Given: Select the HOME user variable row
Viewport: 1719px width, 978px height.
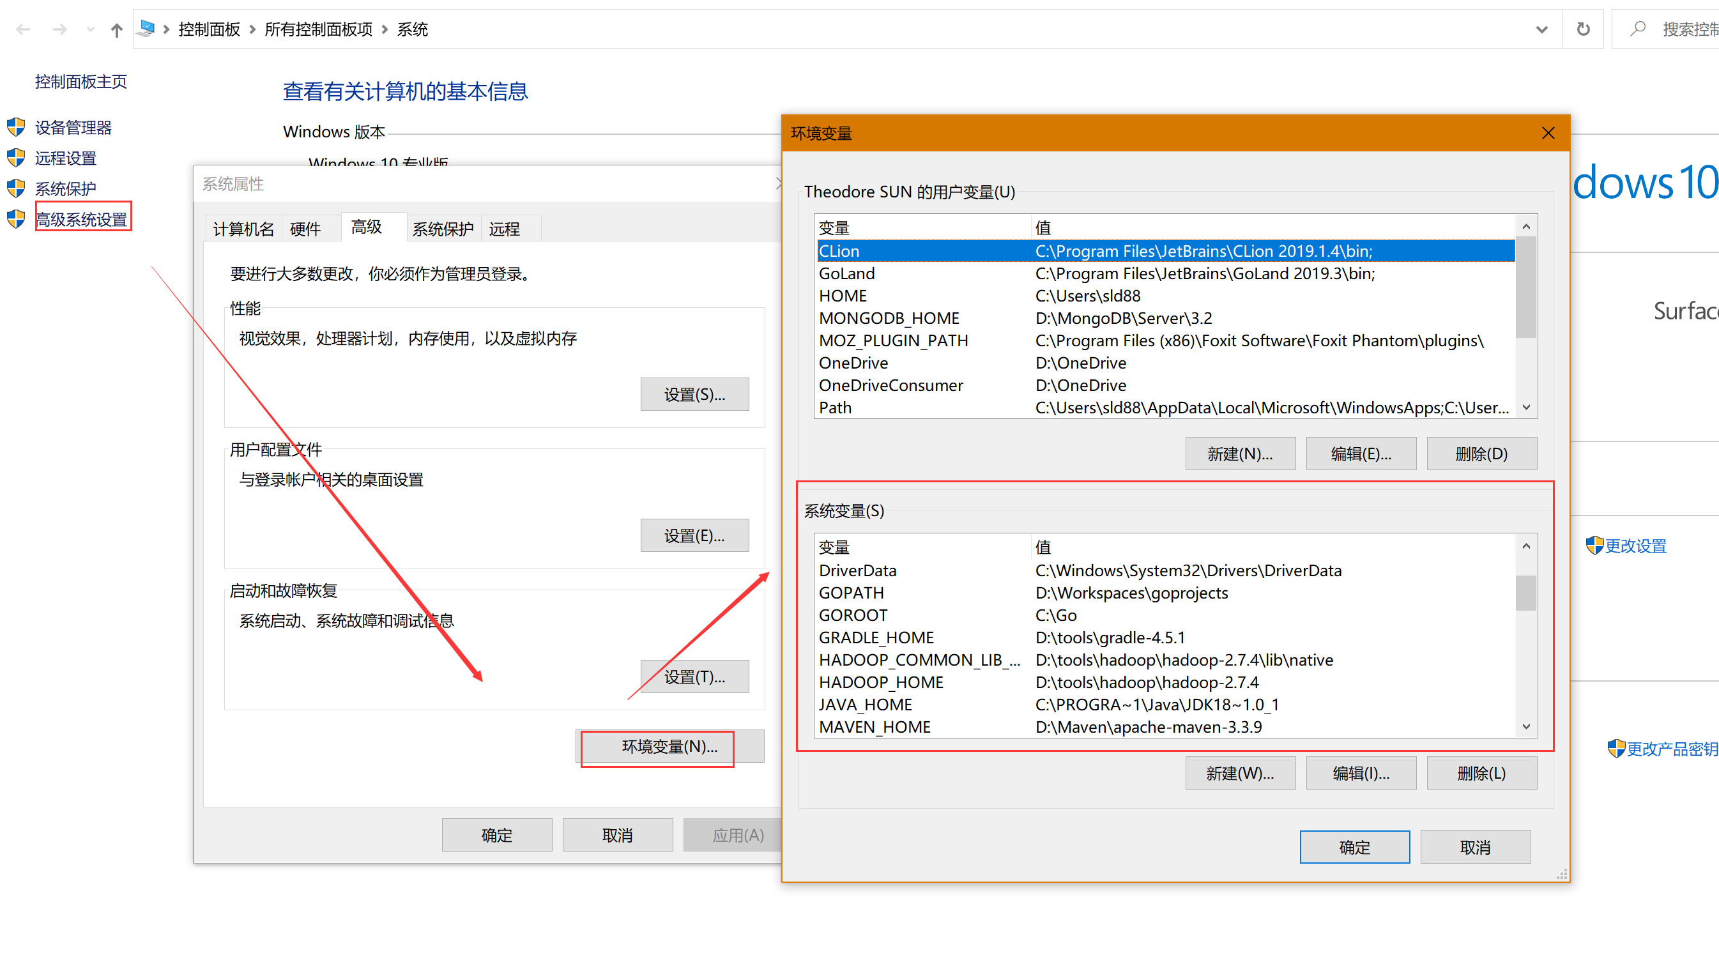Looking at the screenshot, I should (1165, 296).
